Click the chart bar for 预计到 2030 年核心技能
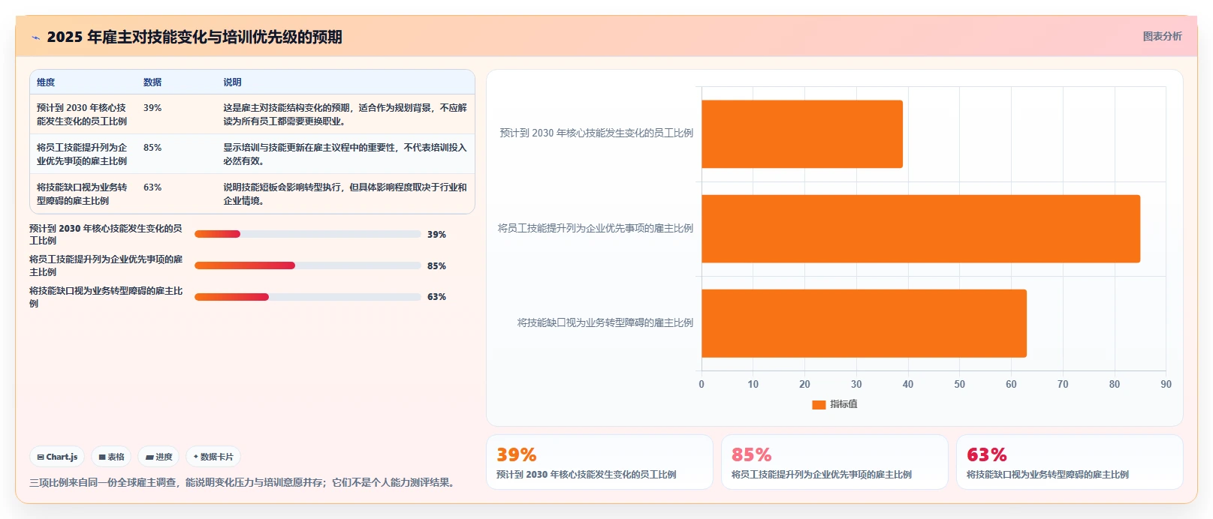This screenshot has width=1213, height=519. 802,134
